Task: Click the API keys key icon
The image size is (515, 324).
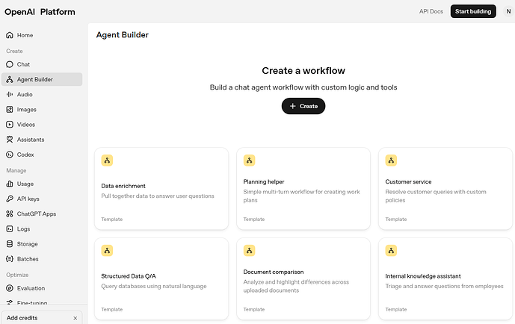Action: point(10,199)
